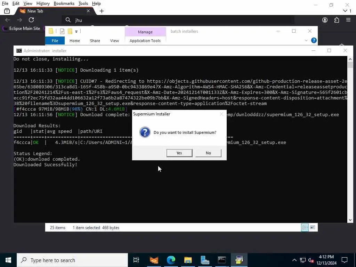Open a new browser tab with plus
The width and height of the screenshot is (356, 267).
102,11
